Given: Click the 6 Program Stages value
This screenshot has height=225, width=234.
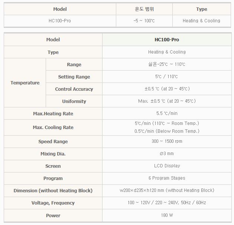Looking at the screenshot, I should pyautogui.click(x=167, y=178).
